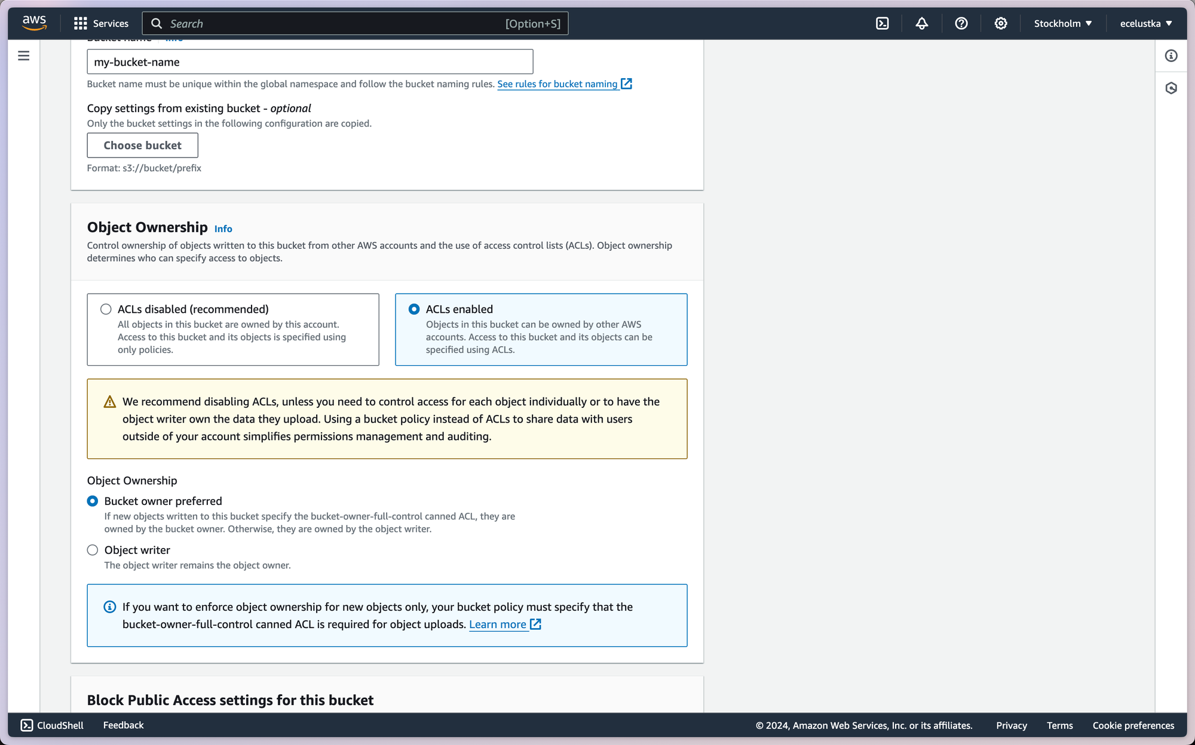Expand the hamburger side navigation menu
This screenshot has width=1195, height=745.
point(24,56)
